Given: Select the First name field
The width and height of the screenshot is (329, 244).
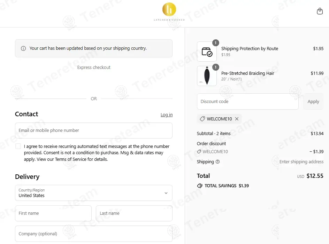Looking at the screenshot, I should coord(53,213).
